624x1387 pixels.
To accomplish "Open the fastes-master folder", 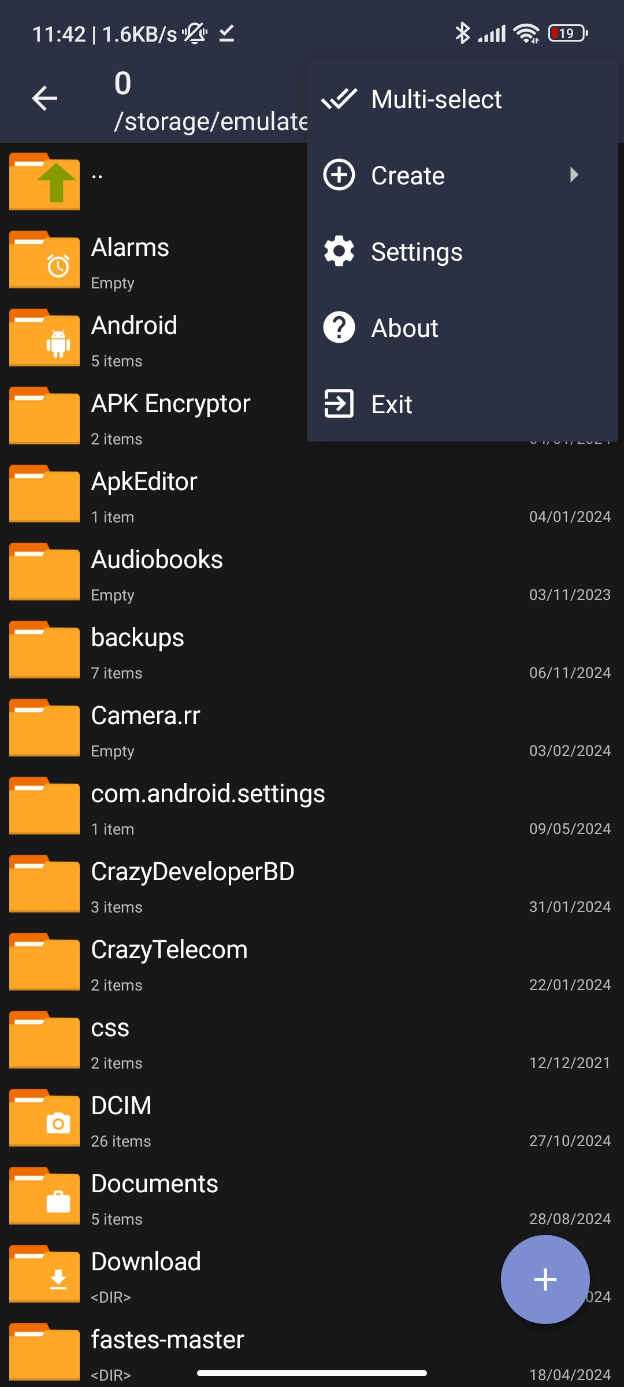I will coord(312,1352).
